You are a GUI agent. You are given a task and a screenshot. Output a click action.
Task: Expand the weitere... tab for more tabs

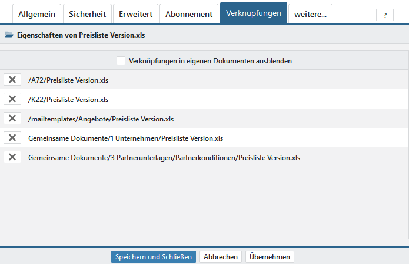[310, 13]
